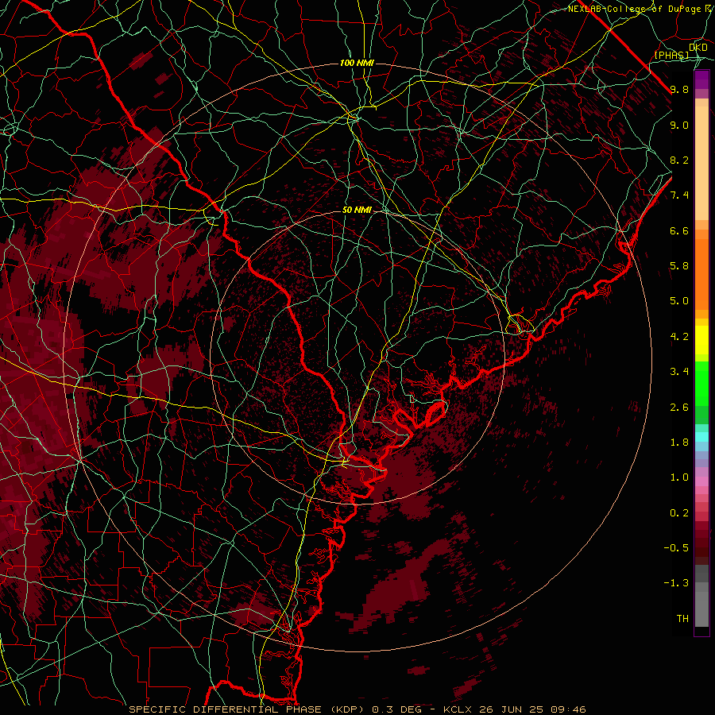Click the 9.0 scale value
The height and width of the screenshot is (715, 715).
coord(679,125)
